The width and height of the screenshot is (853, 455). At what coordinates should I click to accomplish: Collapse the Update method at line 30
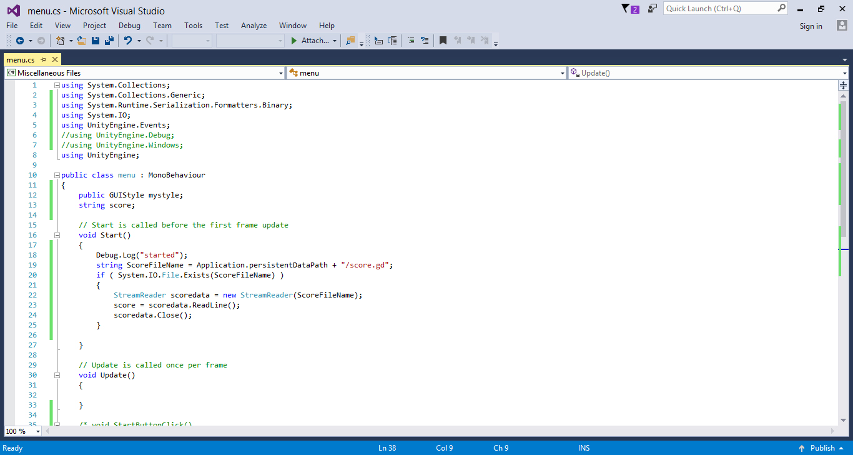57,375
